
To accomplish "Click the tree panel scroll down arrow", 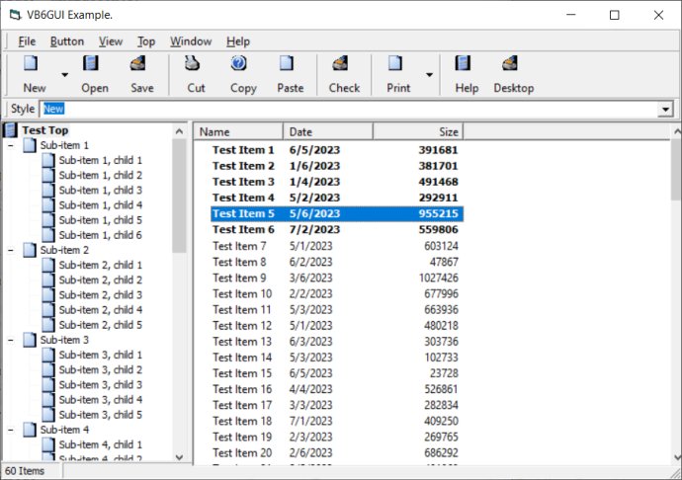I will (x=179, y=457).
